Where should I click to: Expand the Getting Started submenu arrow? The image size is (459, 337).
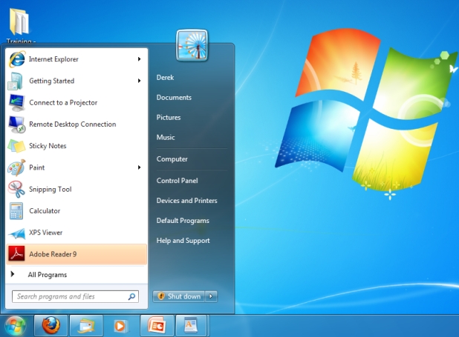click(140, 81)
